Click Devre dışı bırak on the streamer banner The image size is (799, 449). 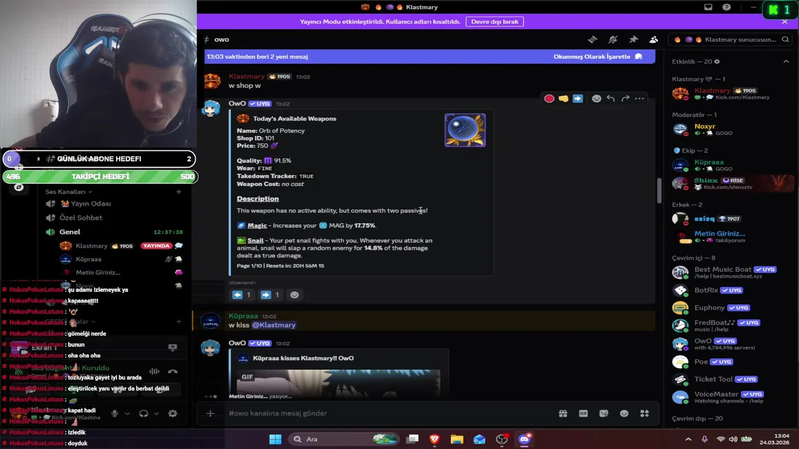(494, 21)
